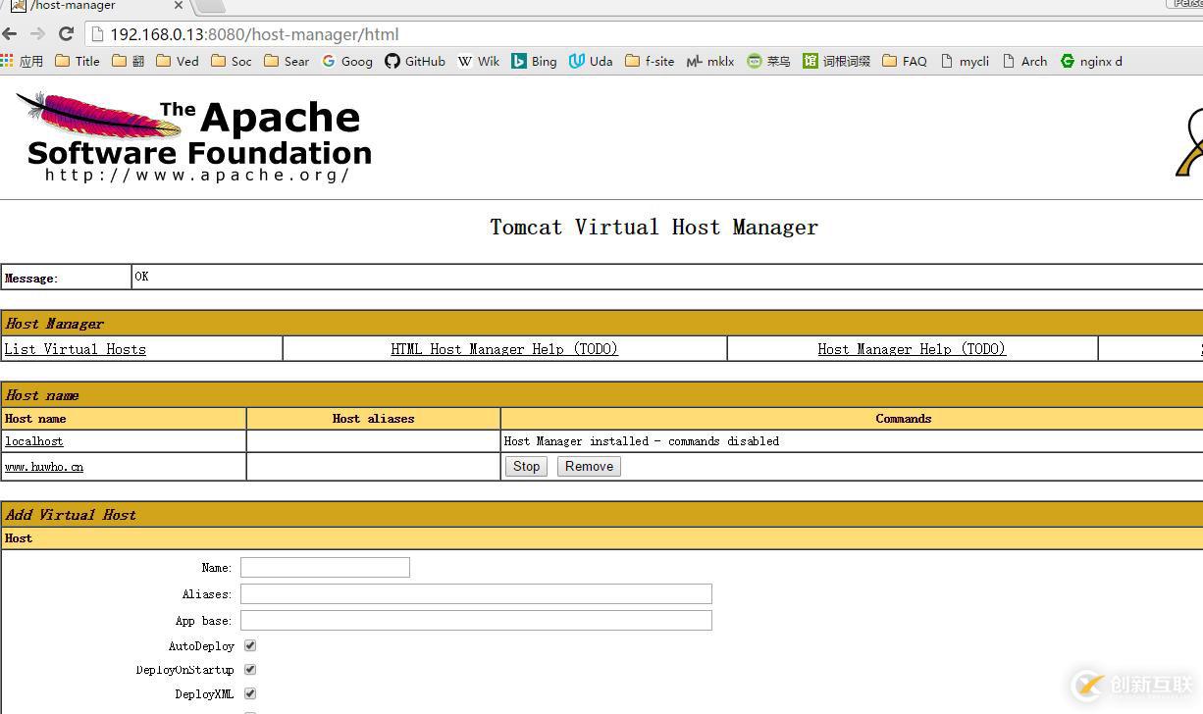The height and width of the screenshot is (714, 1203).
Task: Open the 菜鸟 bookmark
Action: tap(768, 61)
